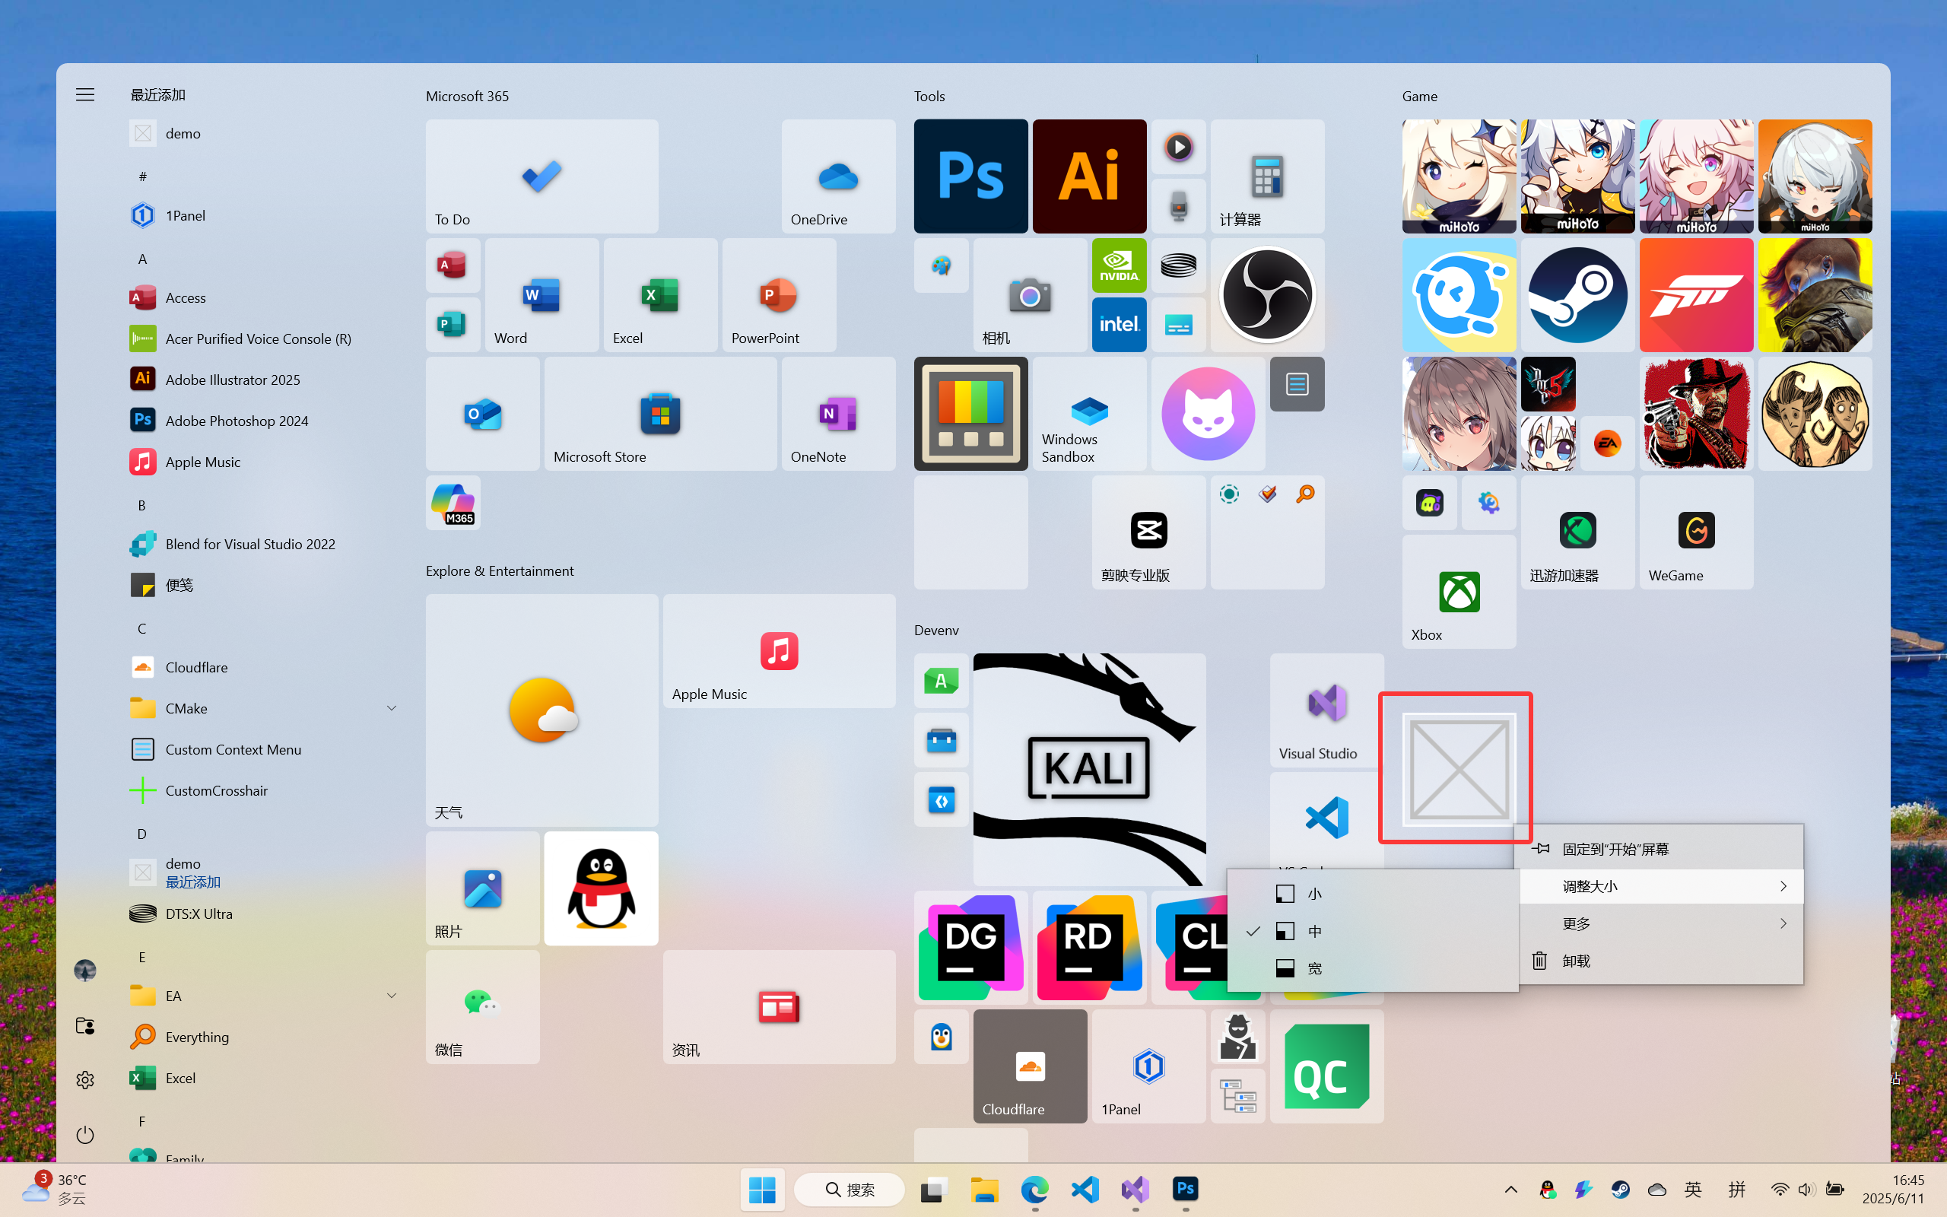1947x1217 pixels.
Task: Expand the CMake folder
Action: point(264,708)
